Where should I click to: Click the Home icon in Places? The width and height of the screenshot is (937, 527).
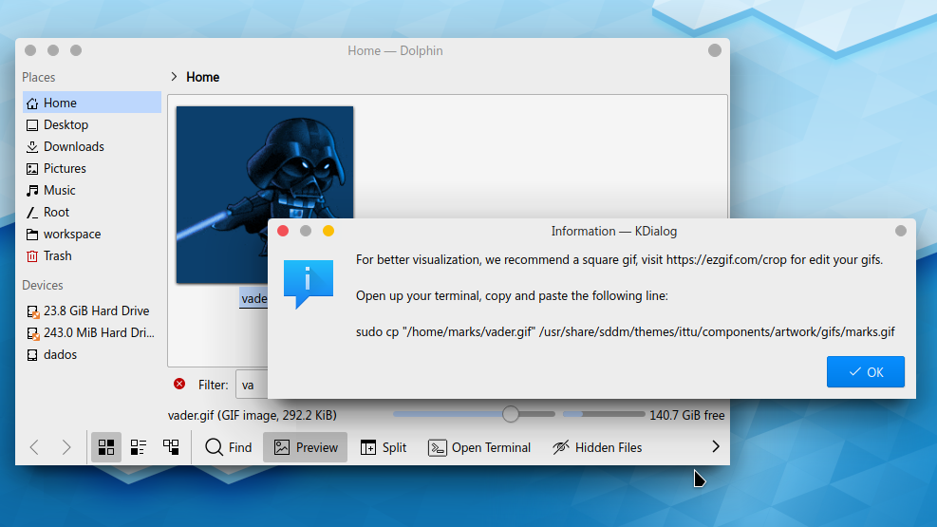click(32, 104)
